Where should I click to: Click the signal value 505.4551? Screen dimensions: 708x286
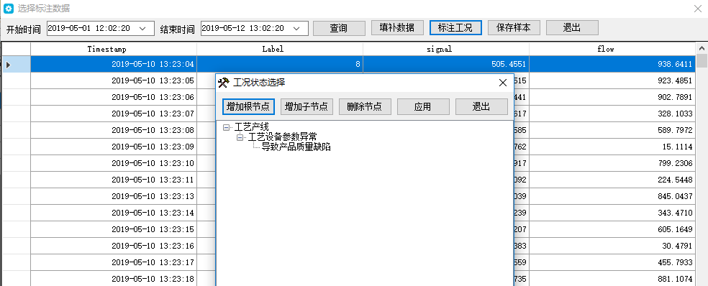coord(509,65)
